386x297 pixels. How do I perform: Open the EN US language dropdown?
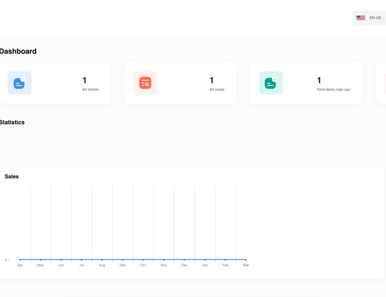(x=369, y=18)
